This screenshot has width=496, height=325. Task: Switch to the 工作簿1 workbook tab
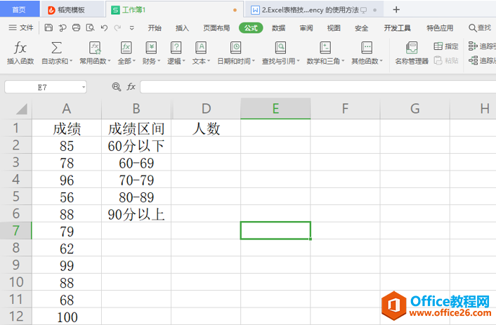(x=174, y=10)
